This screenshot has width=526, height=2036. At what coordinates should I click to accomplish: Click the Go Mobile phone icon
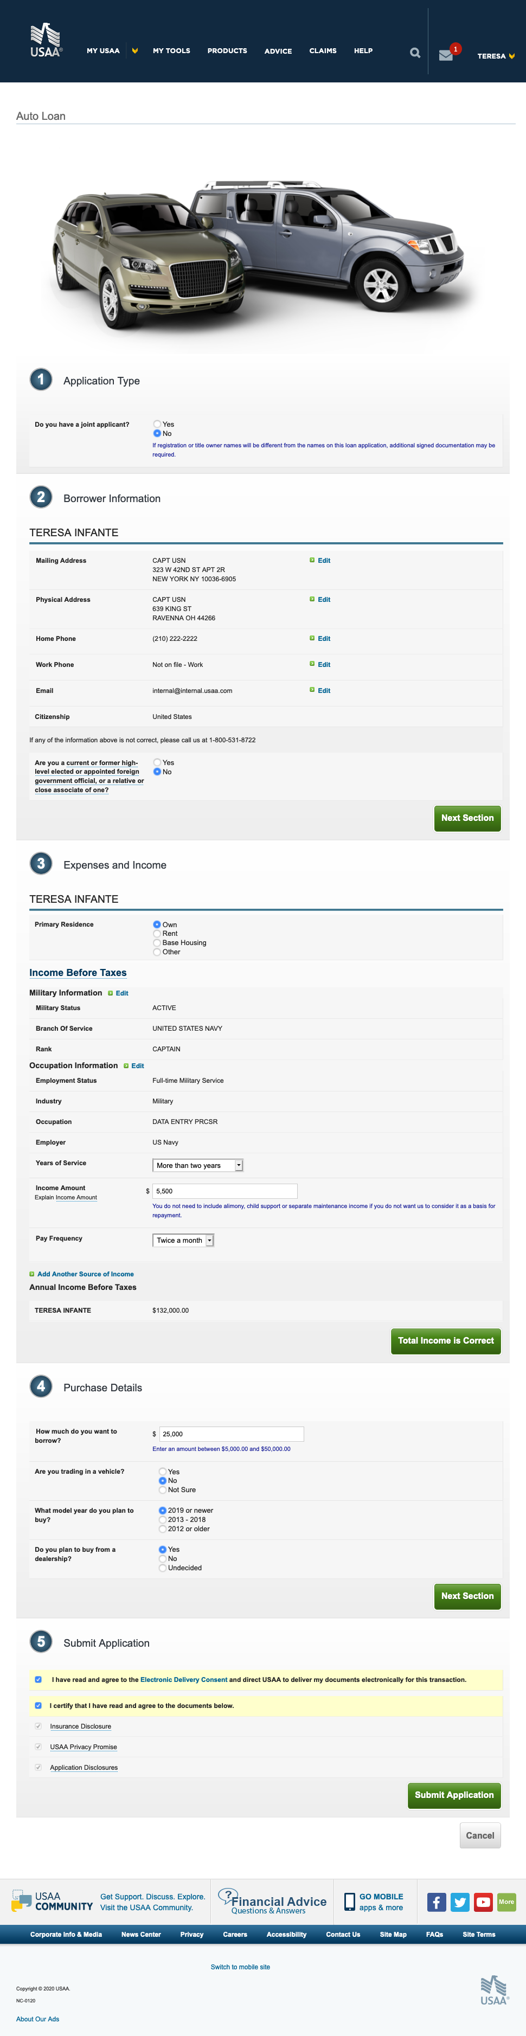pos(350,1902)
